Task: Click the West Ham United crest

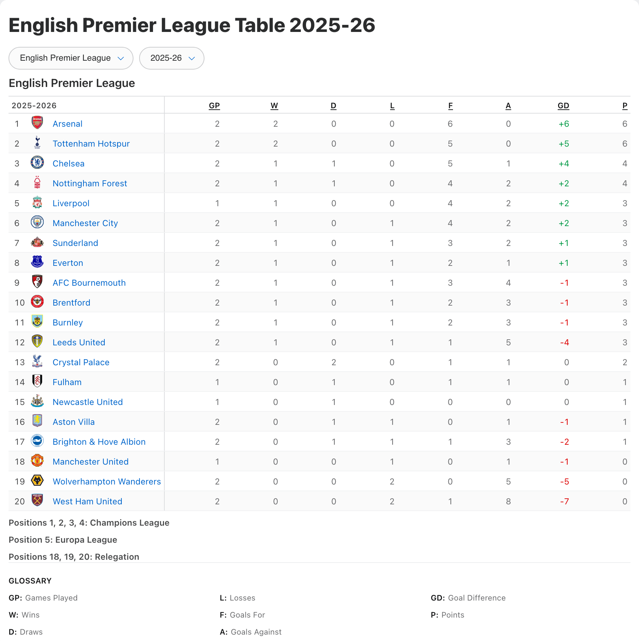Action: [x=37, y=500]
